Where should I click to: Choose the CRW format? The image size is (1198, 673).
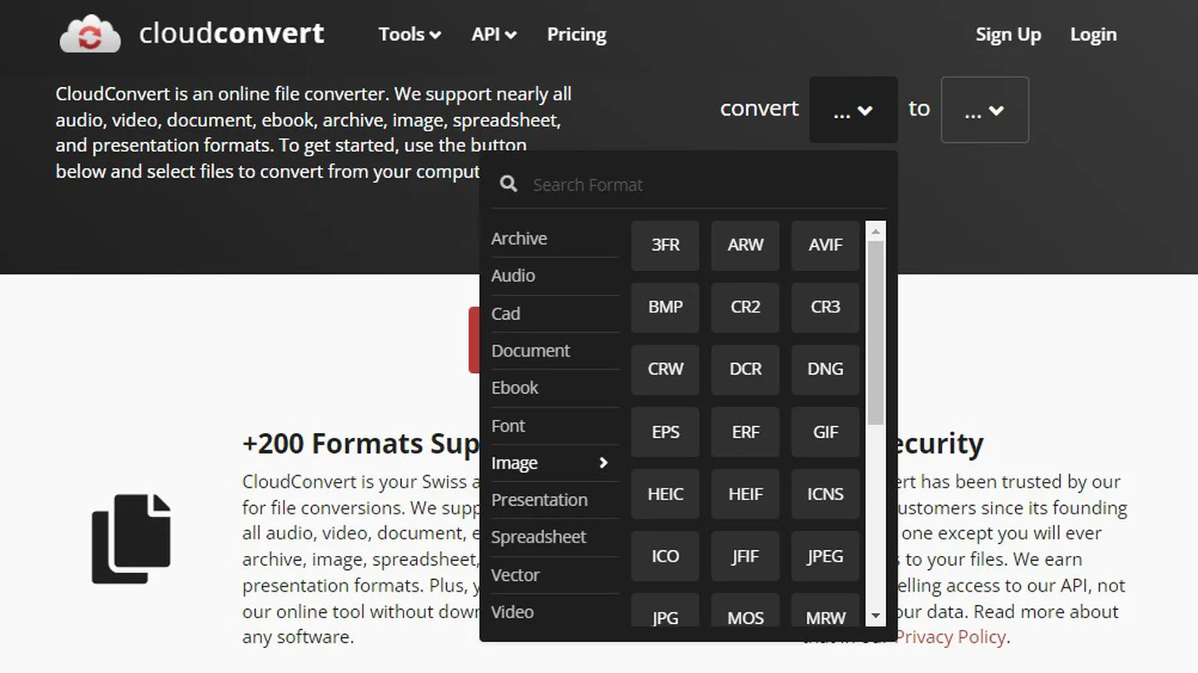[666, 370]
